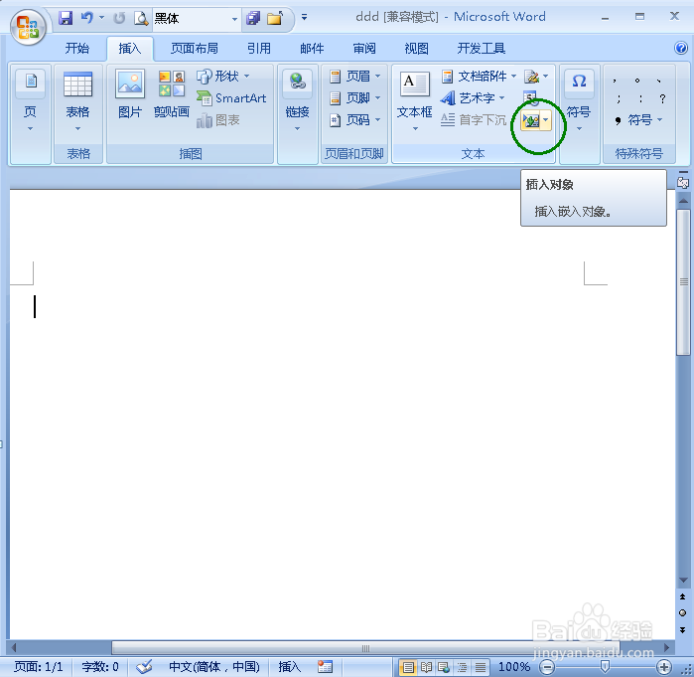This screenshot has width=694, height=677.
Task: Expand the 形状 shapes gallery
Action: tap(223, 77)
